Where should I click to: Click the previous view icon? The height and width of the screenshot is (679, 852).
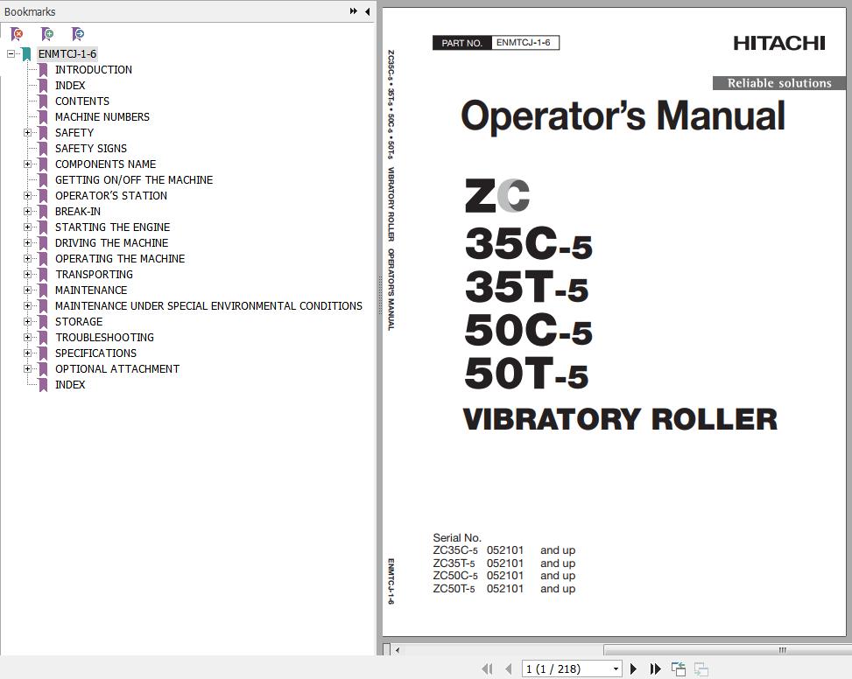pyautogui.click(x=679, y=668)
